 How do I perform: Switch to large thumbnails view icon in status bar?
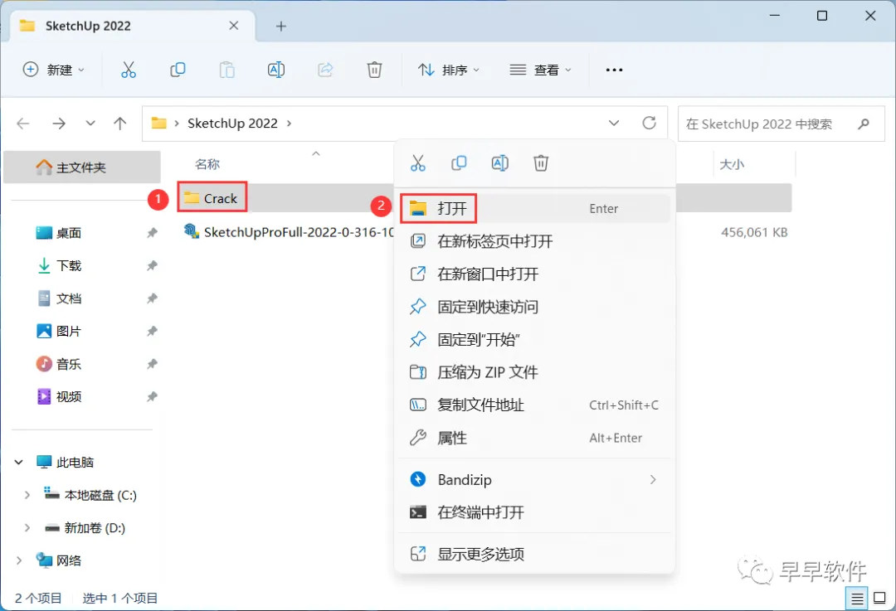pyautogui.click(x=880, y=599)
